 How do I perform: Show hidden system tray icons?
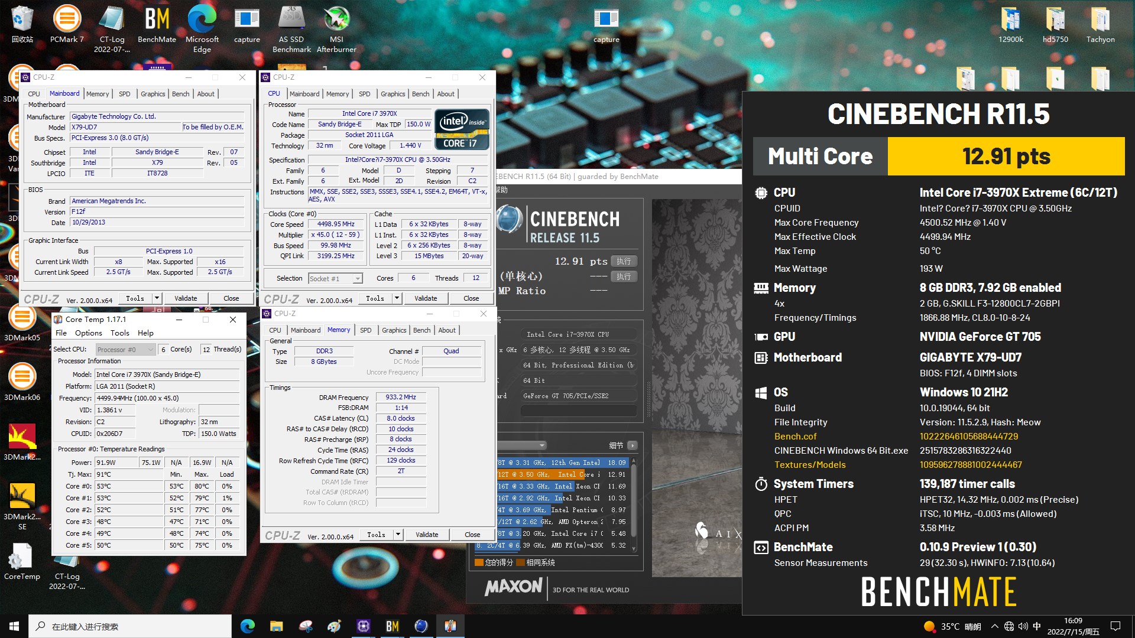click(x=995, y=626)
